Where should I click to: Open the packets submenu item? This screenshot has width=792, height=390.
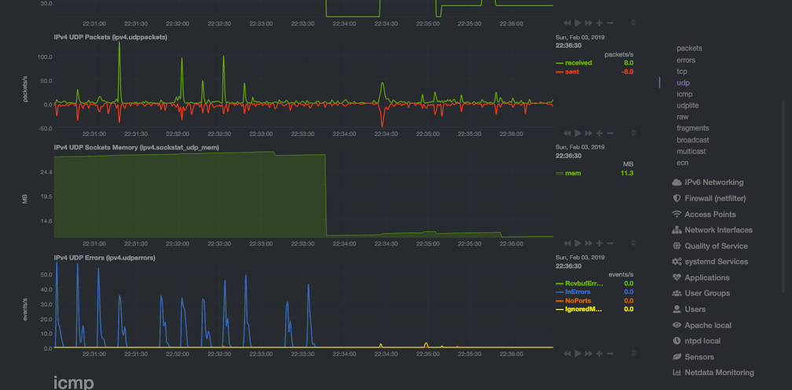tap(690, 49)
